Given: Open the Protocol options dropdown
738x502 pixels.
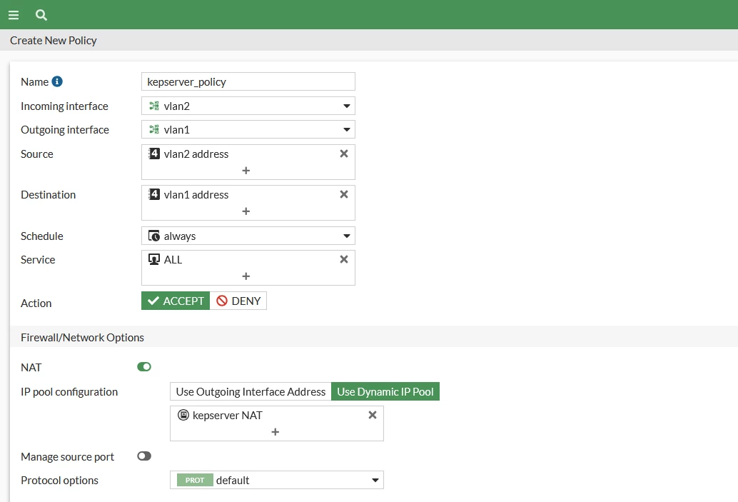Looking at the screenshot, I should pyautogui.click(x=277, y=480).
